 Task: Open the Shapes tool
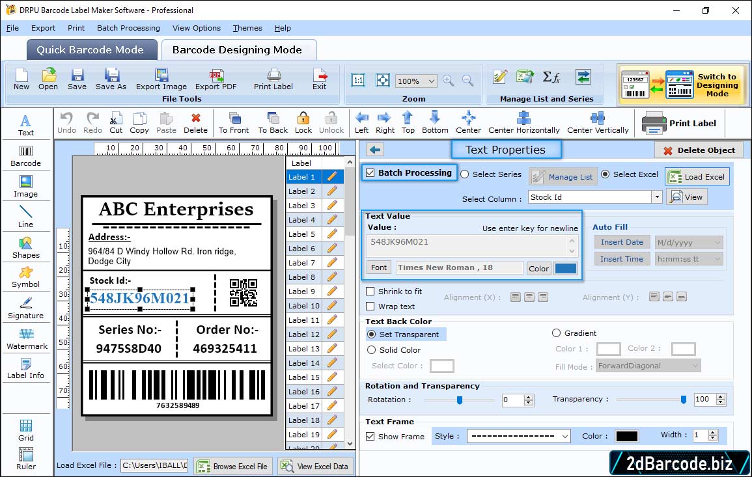pyautogui.click(x=26, y=248)
